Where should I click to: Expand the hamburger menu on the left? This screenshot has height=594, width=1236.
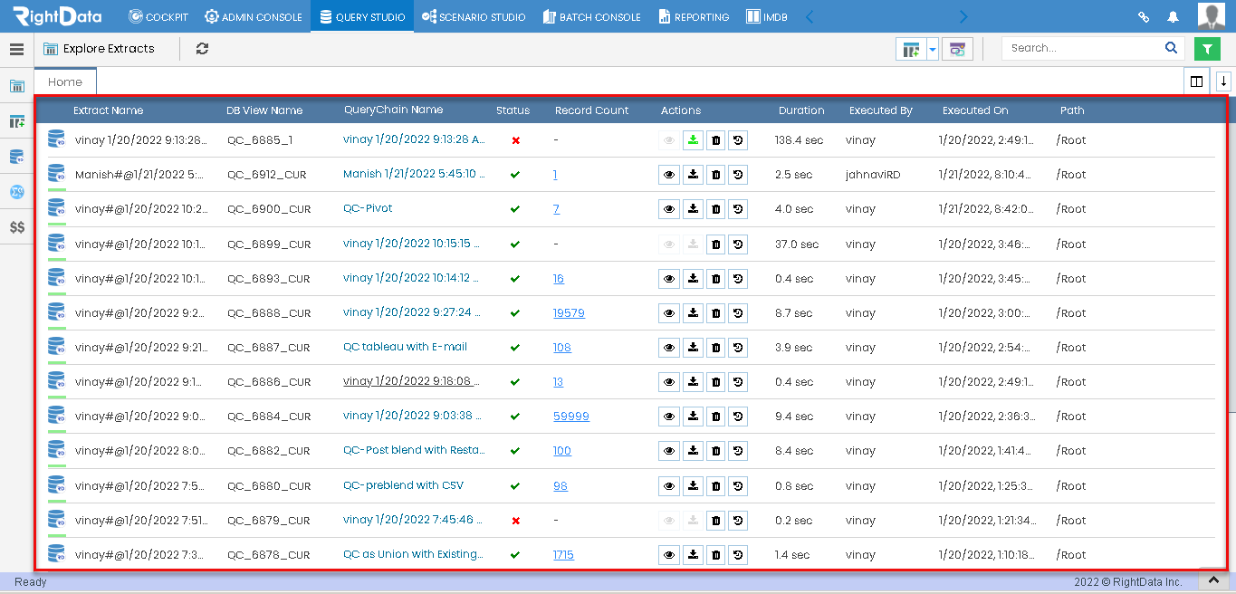[16, 49]
